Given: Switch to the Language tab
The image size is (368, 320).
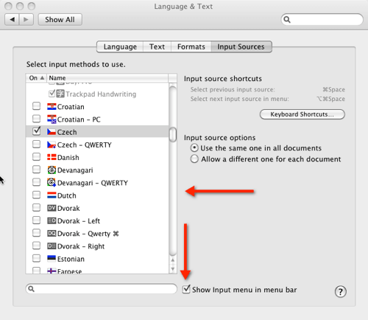Looking at the screenshot, I should point(120,46).
